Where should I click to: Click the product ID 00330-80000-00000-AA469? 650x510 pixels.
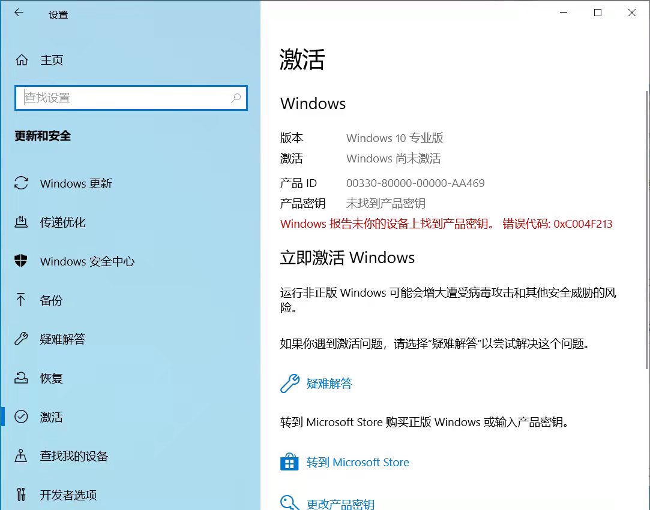point(415,183)
